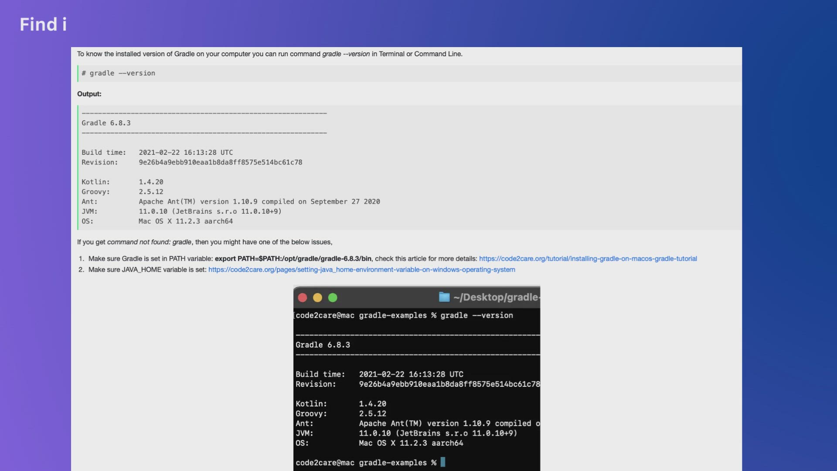Click the blue folder icon in terminal title
The image size is (837, 471).
(444, 297)
